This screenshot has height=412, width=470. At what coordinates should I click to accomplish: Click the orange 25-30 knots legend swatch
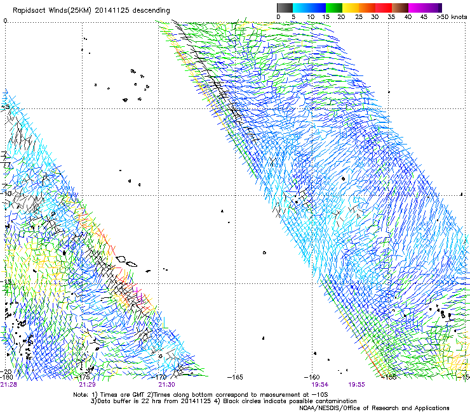pos(367,8)
